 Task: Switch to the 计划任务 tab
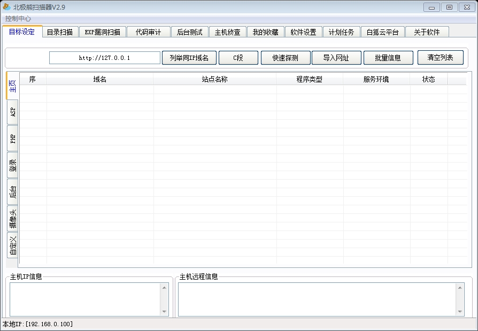(x=342, y=32)
